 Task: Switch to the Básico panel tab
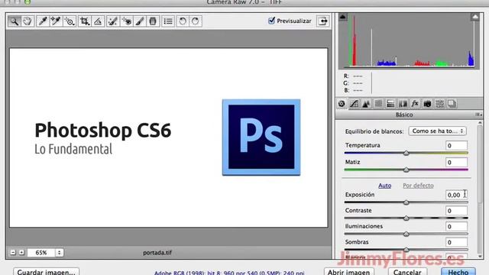coord(342,104)
